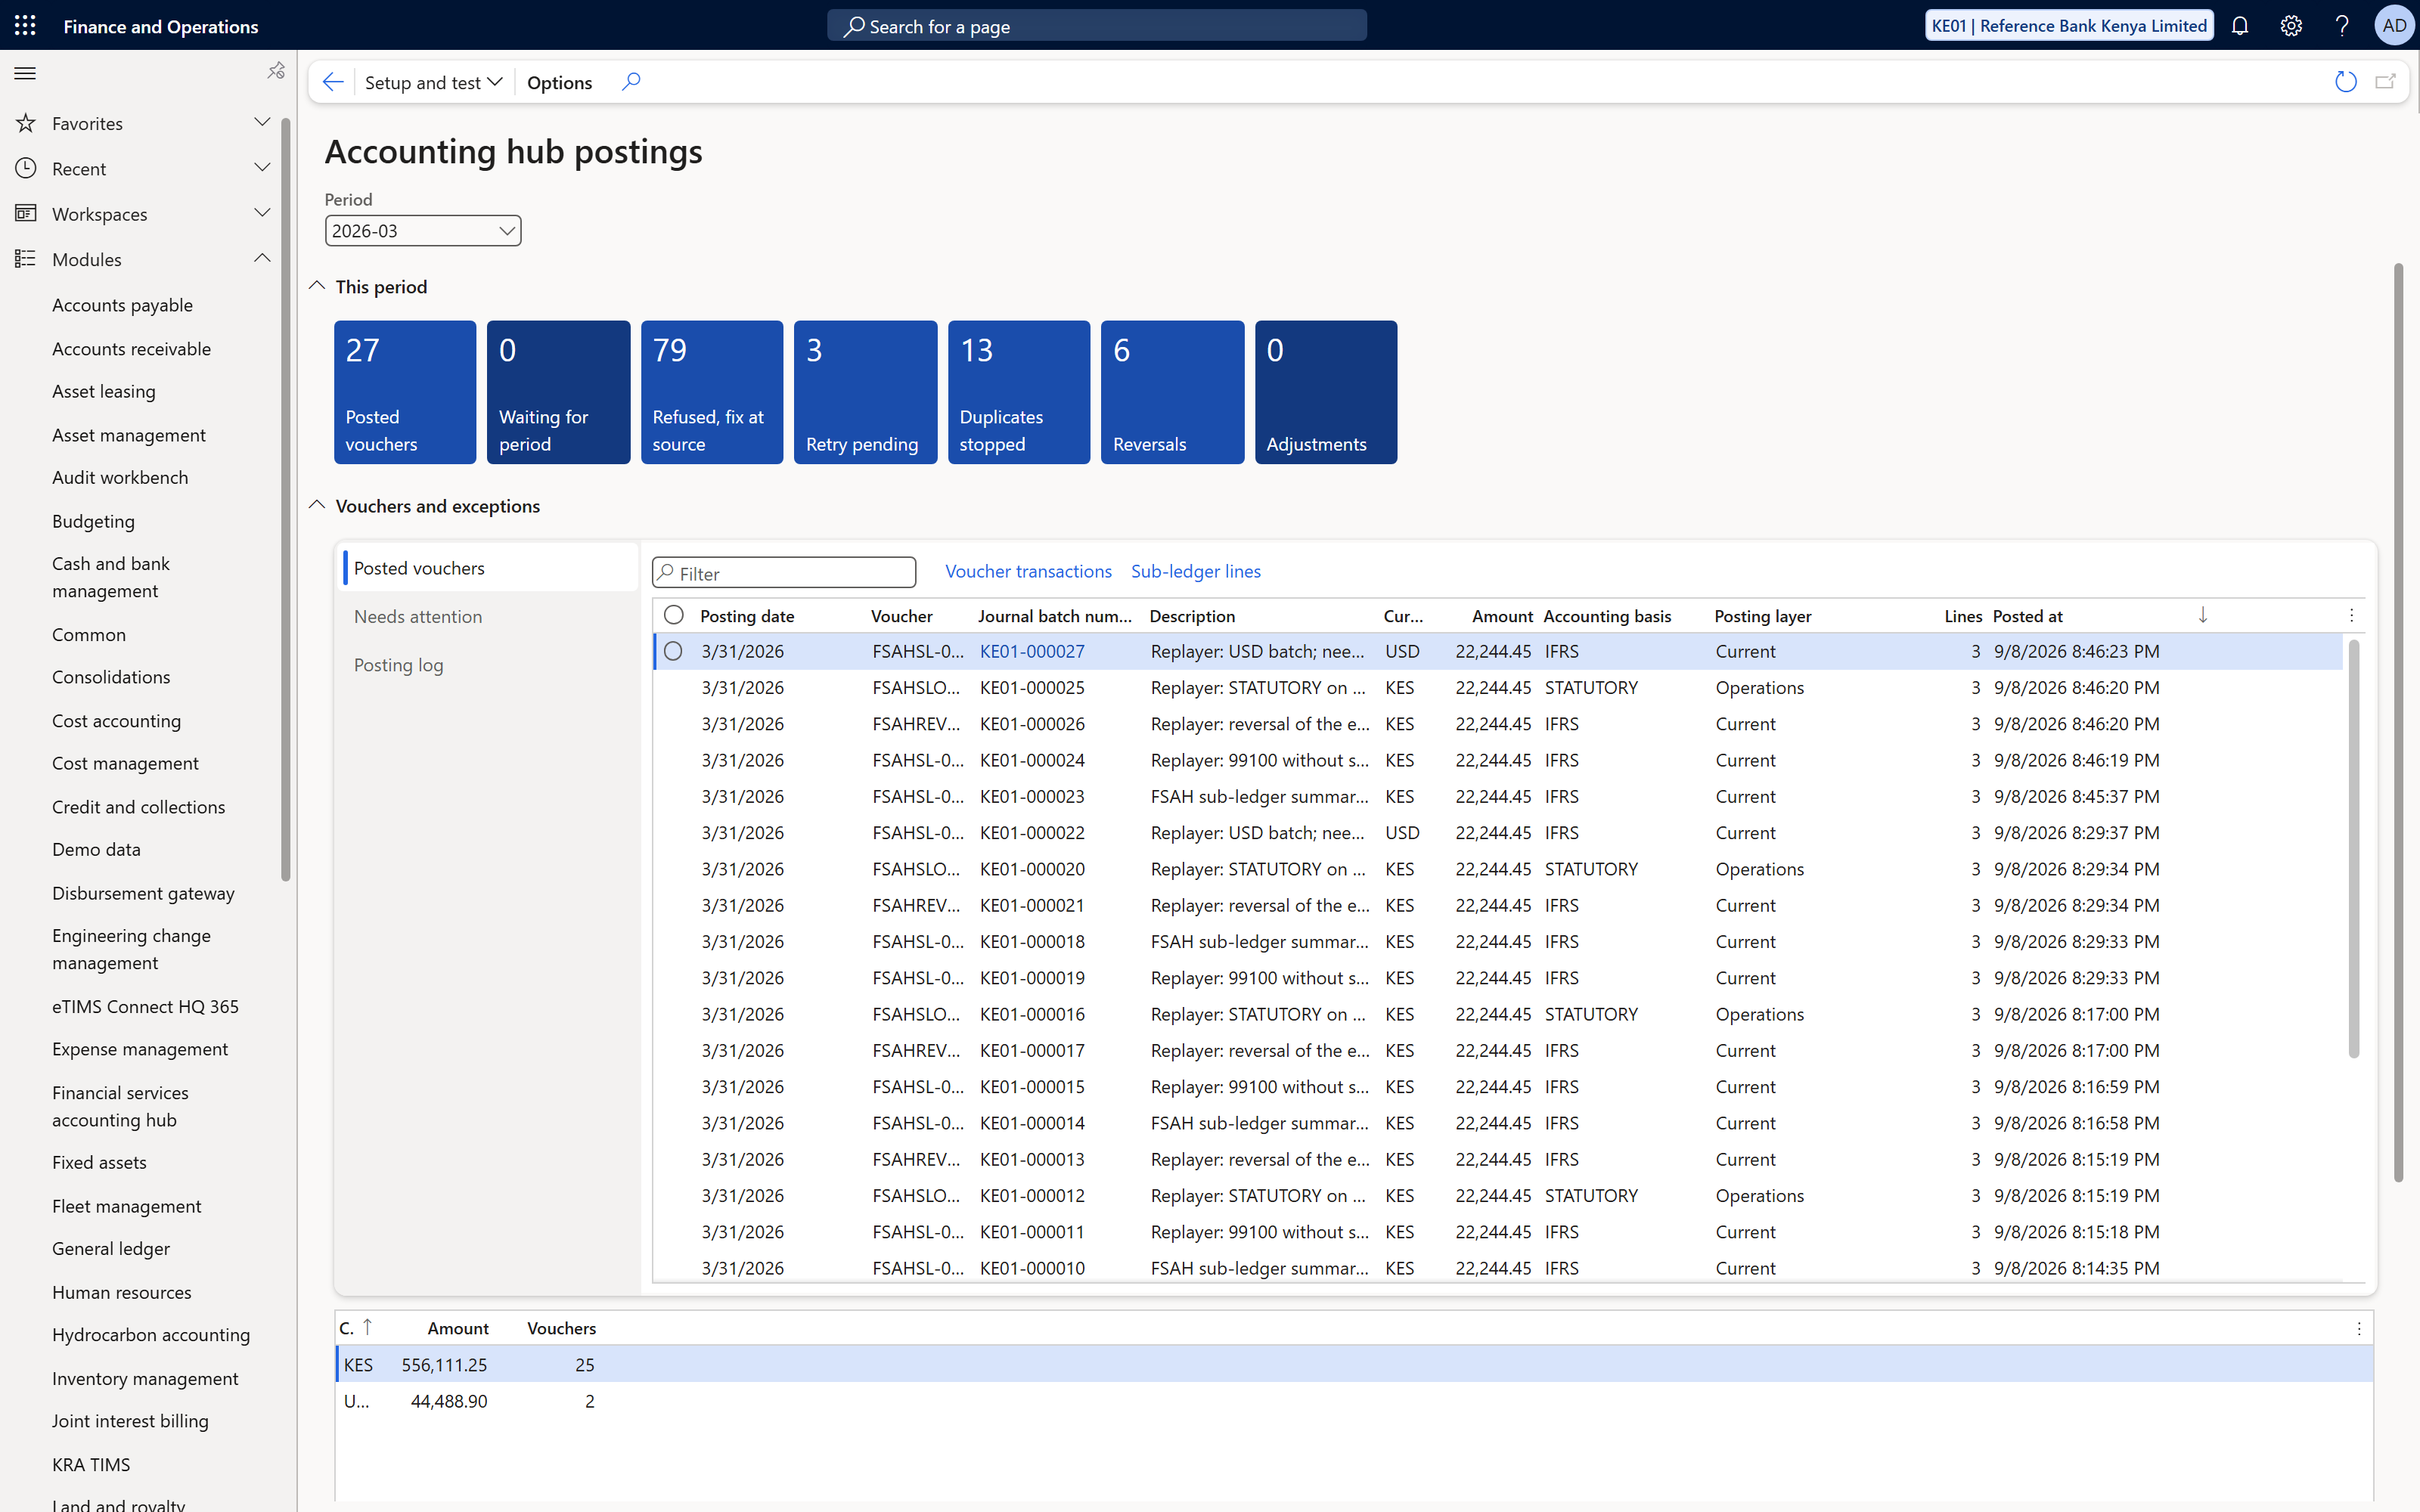This screenshot has width=2420, height=1512.
Task: Open currency totals grid options menu
Action: click(x=2359, y=1329)
